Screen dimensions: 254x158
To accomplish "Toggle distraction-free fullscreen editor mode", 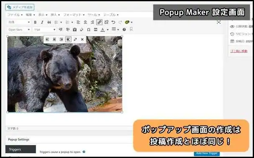I will pyautogui.click(x=219, y=22).
